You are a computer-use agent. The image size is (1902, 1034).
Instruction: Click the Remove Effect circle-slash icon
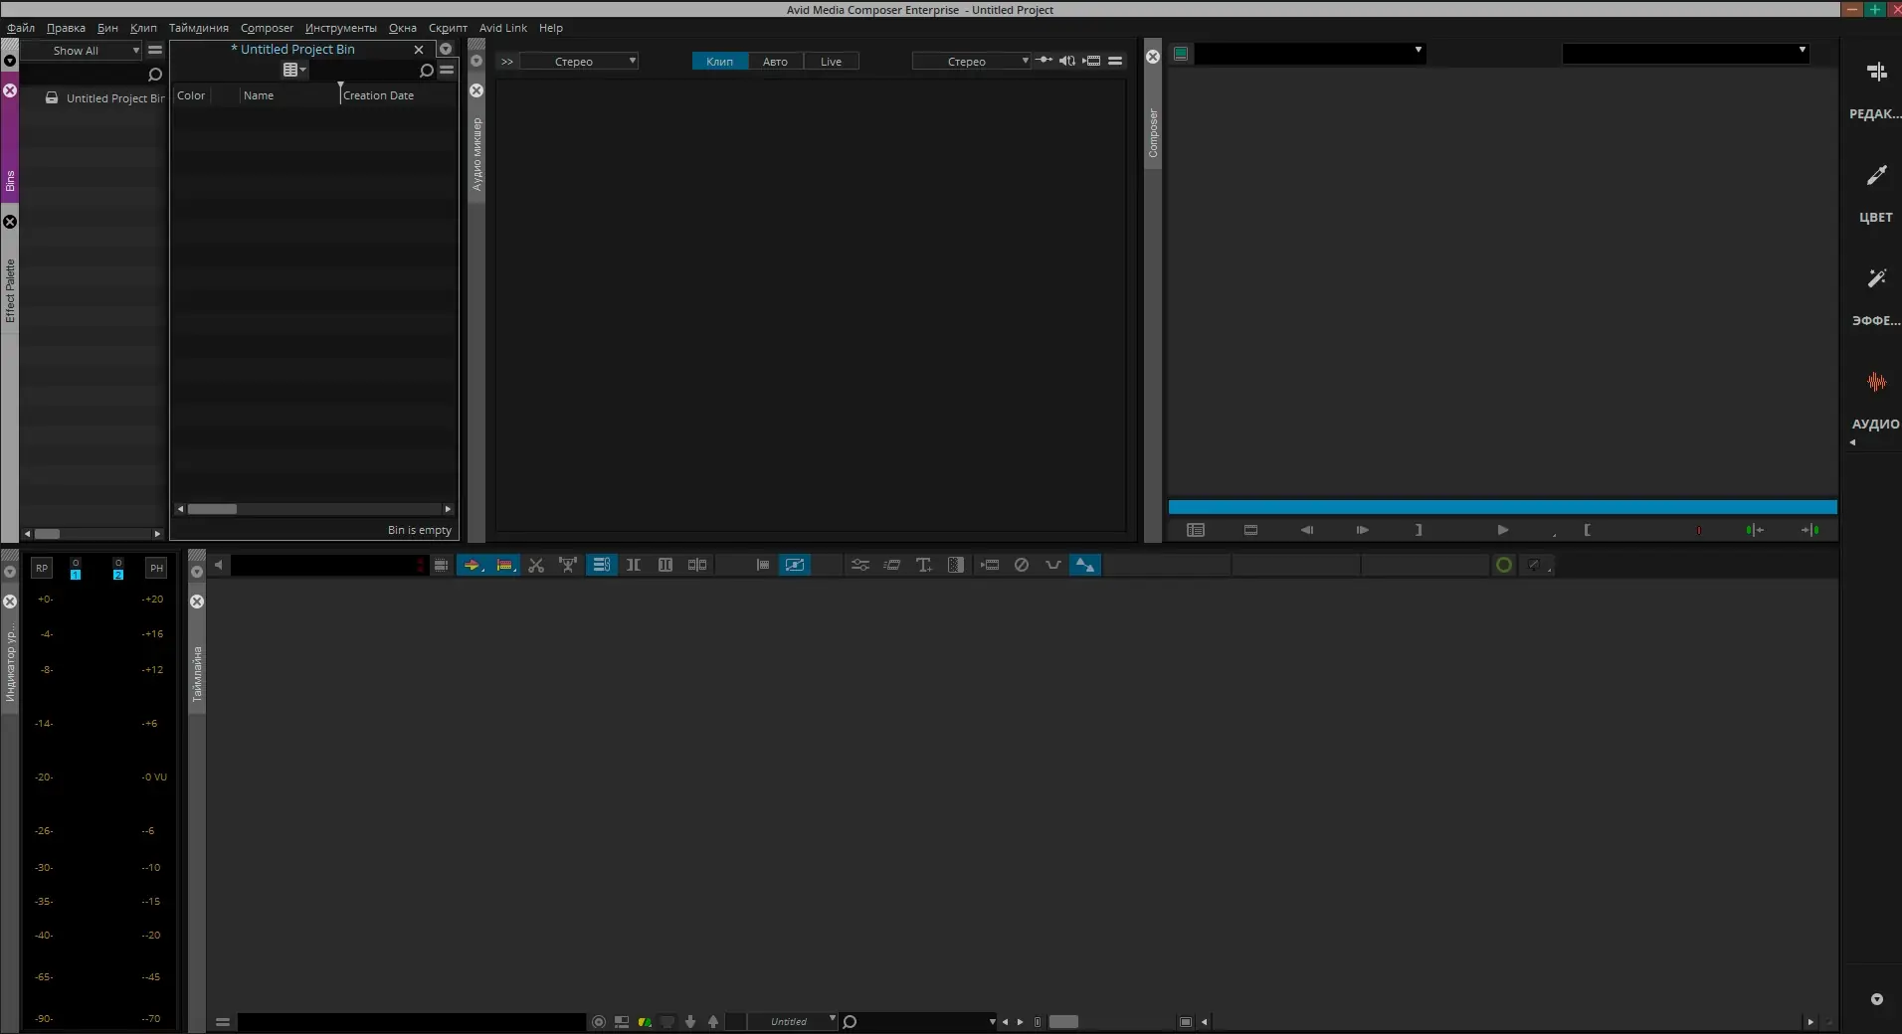point(1022,565)
